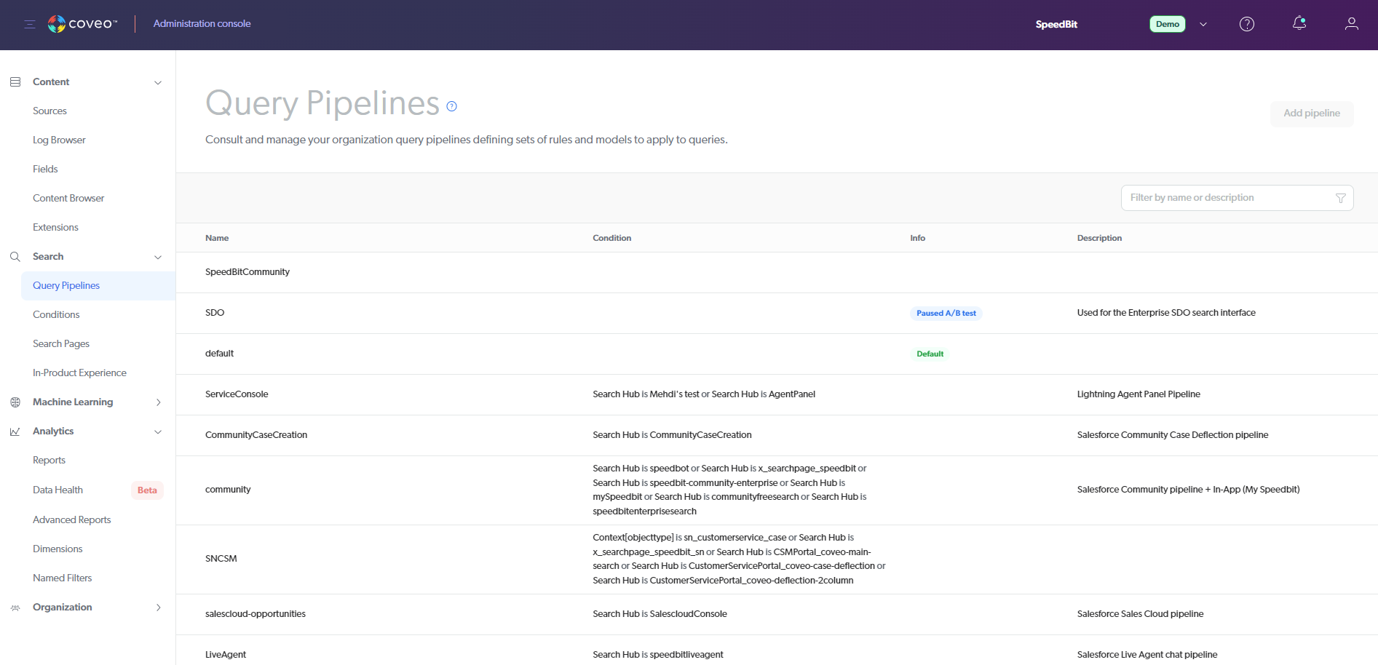Open the help menu
1378x665 pixels.
(1246, 23)
